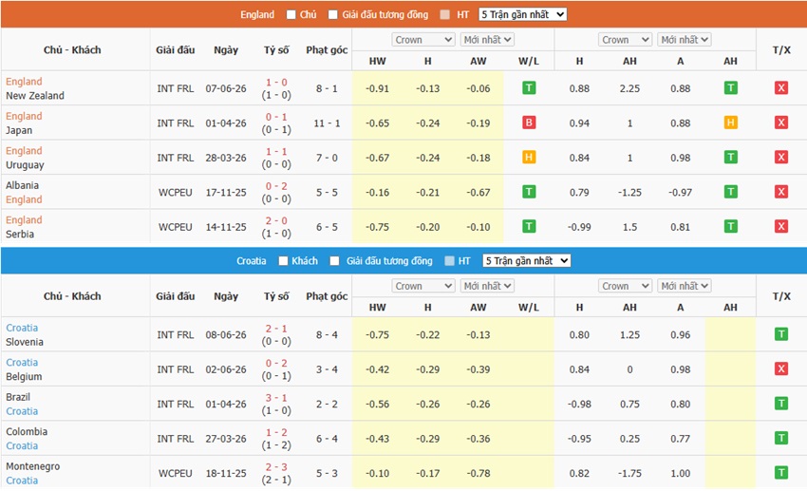This screenshot has height=491, width=807.
Task: Toggle Croatia's Giải đấu tương đồng checkbox
Action: click(334, 261)
